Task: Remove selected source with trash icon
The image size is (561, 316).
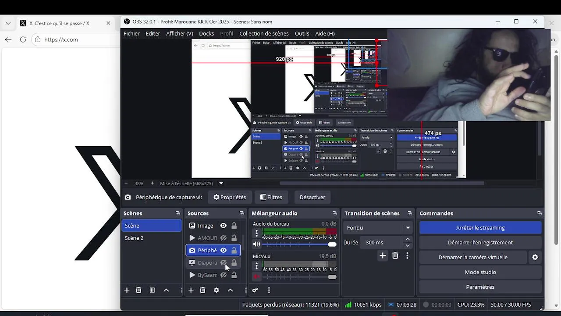Action: click(202, 290)
